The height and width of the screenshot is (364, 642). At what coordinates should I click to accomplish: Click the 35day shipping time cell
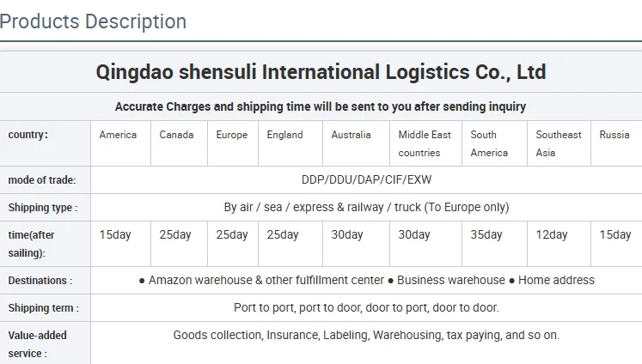(x=486, y=235)
